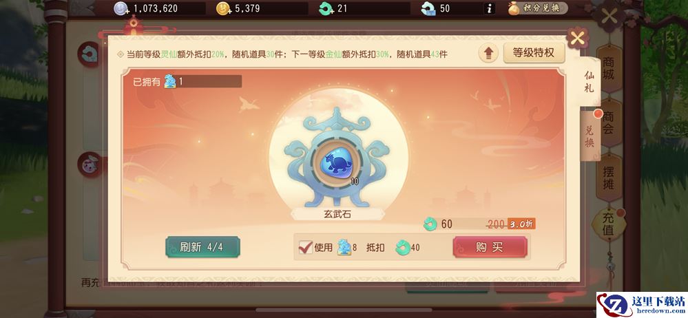The height and width of the screenshot is (318, 688).
Task: Toggle the 使用 deduction checkbox
Action: tap(305, 247)
